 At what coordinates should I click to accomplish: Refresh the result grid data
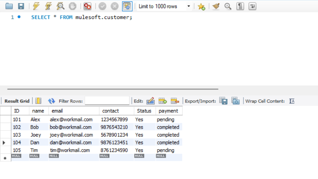51,101
